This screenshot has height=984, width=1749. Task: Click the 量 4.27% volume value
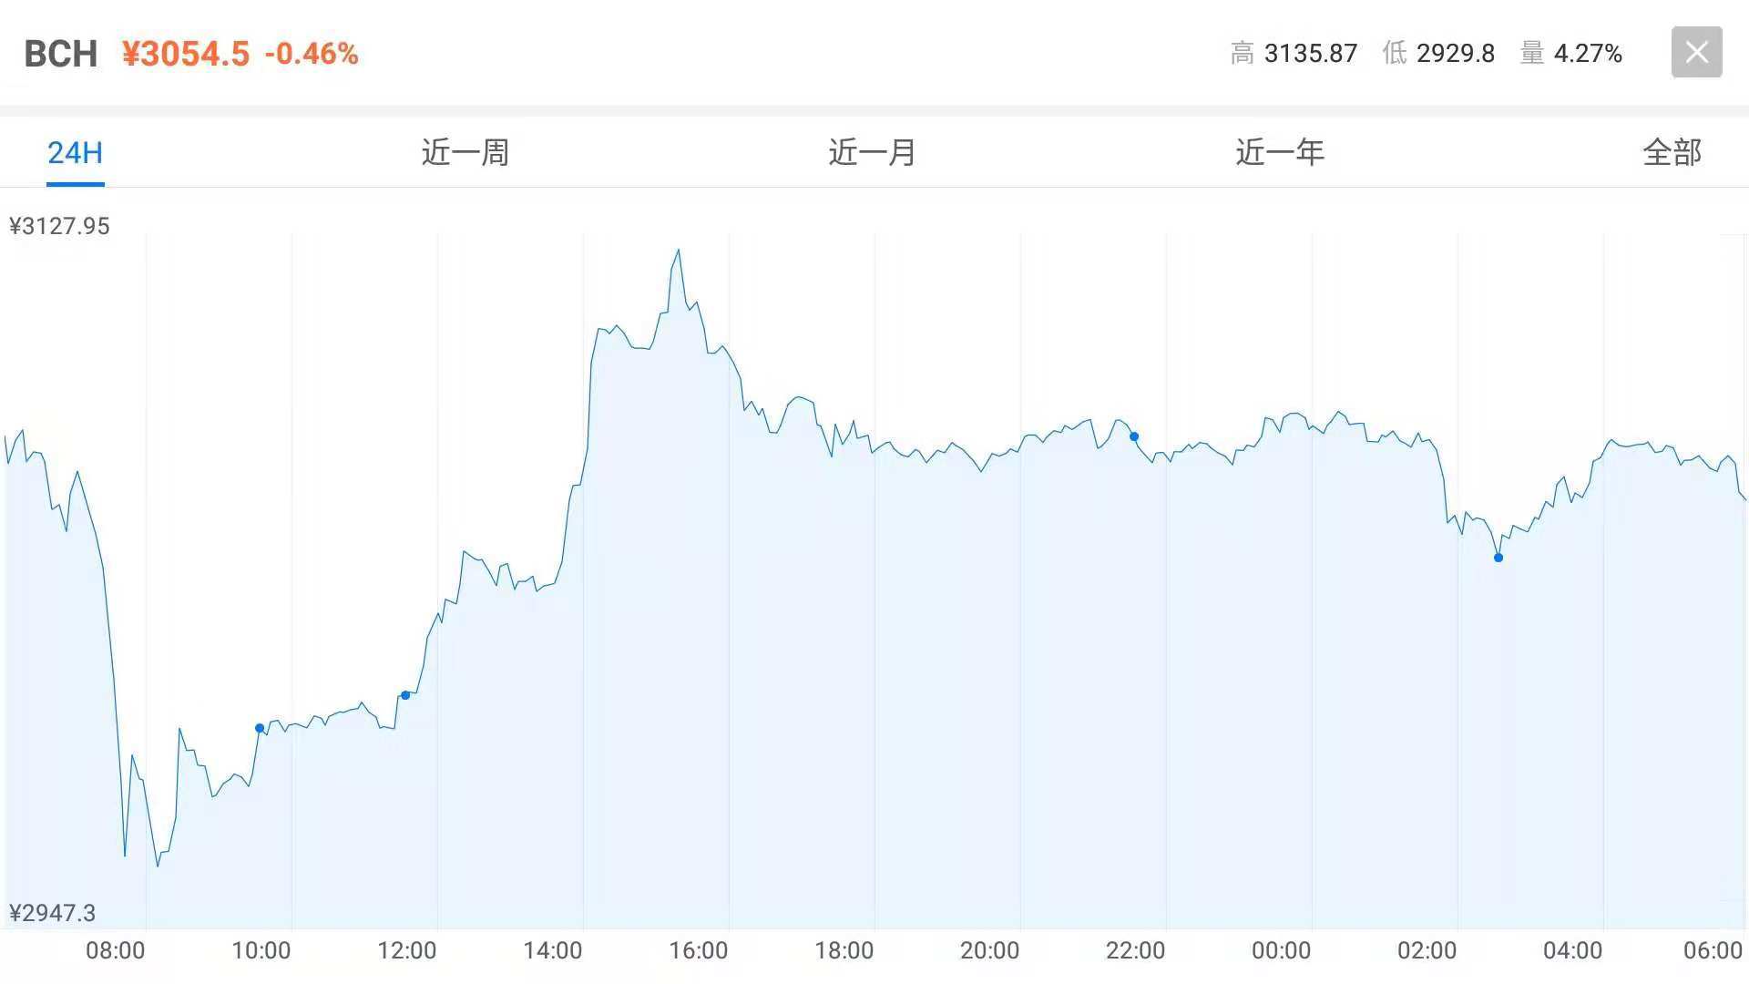pyautogui.click(x=1571, y=54)
